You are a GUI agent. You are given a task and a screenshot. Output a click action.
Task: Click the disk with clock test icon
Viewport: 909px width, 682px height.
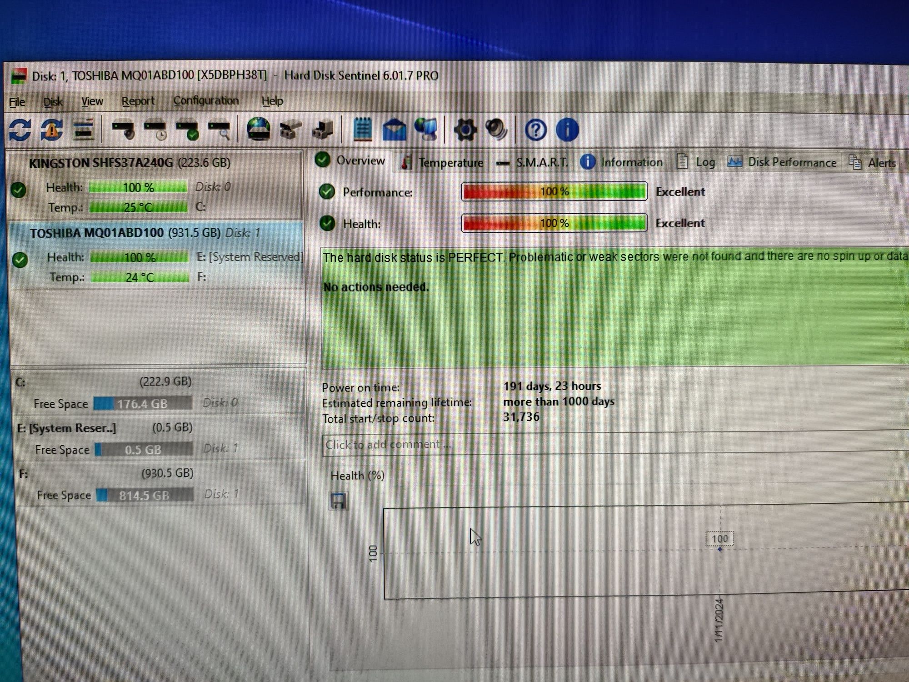pyautogui.click(x=155, y=130)
